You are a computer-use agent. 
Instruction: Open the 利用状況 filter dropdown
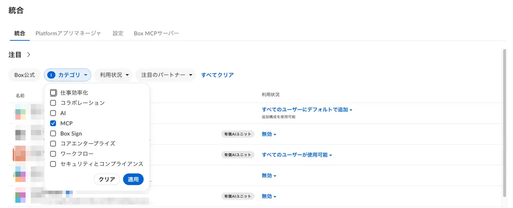click(x=113, y=75)
